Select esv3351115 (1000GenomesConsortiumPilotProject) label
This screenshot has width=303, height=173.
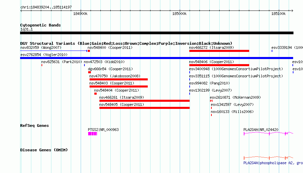(236, 76)
